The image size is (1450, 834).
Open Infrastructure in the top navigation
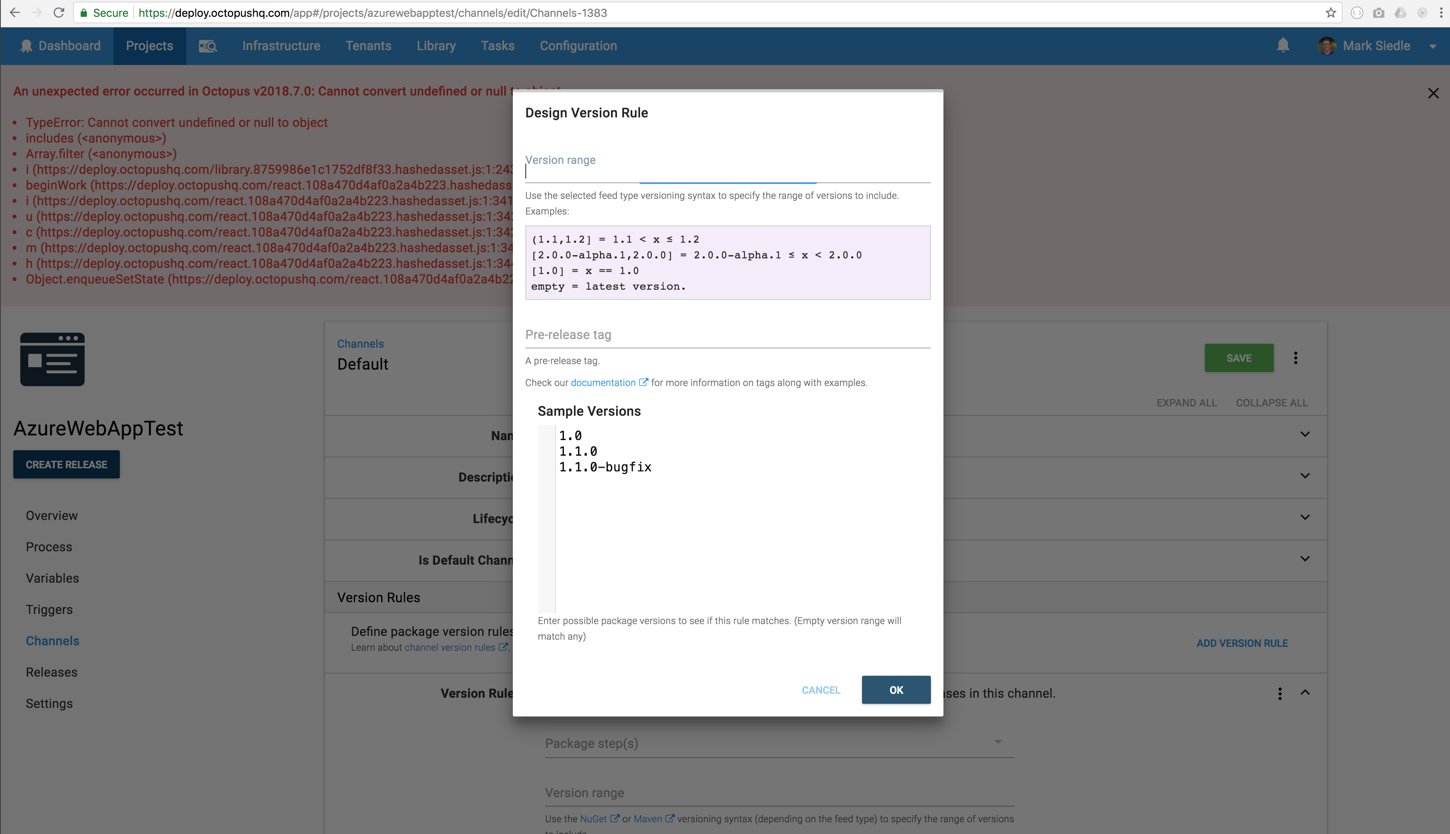[x=281, y=46]
